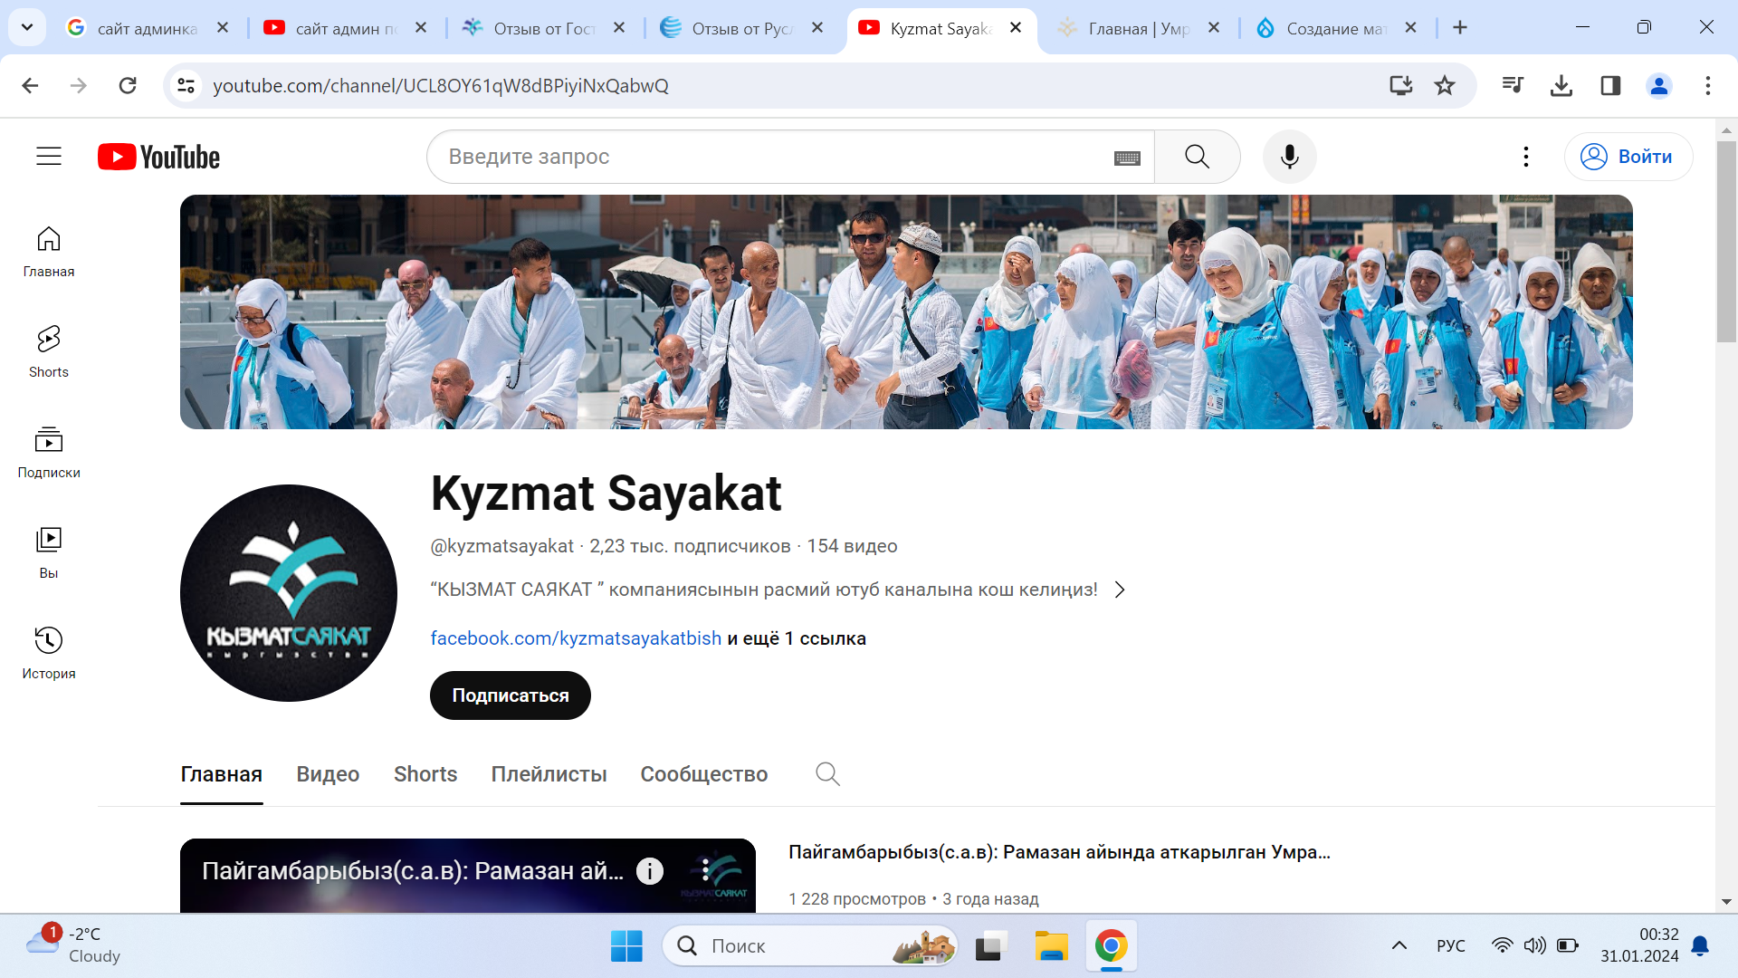This screenshot has width=1738, height=978.
Task: Switch to the Видео channel tab
Action: point(328,774)
